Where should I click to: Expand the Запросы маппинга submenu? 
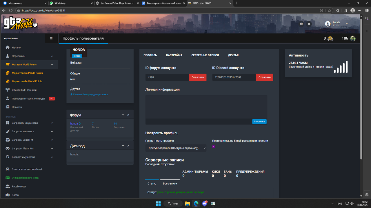coord(52,131)
